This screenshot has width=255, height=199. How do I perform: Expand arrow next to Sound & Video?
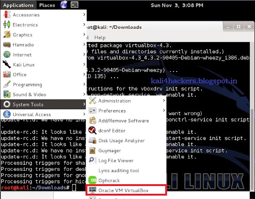[84, 94]
